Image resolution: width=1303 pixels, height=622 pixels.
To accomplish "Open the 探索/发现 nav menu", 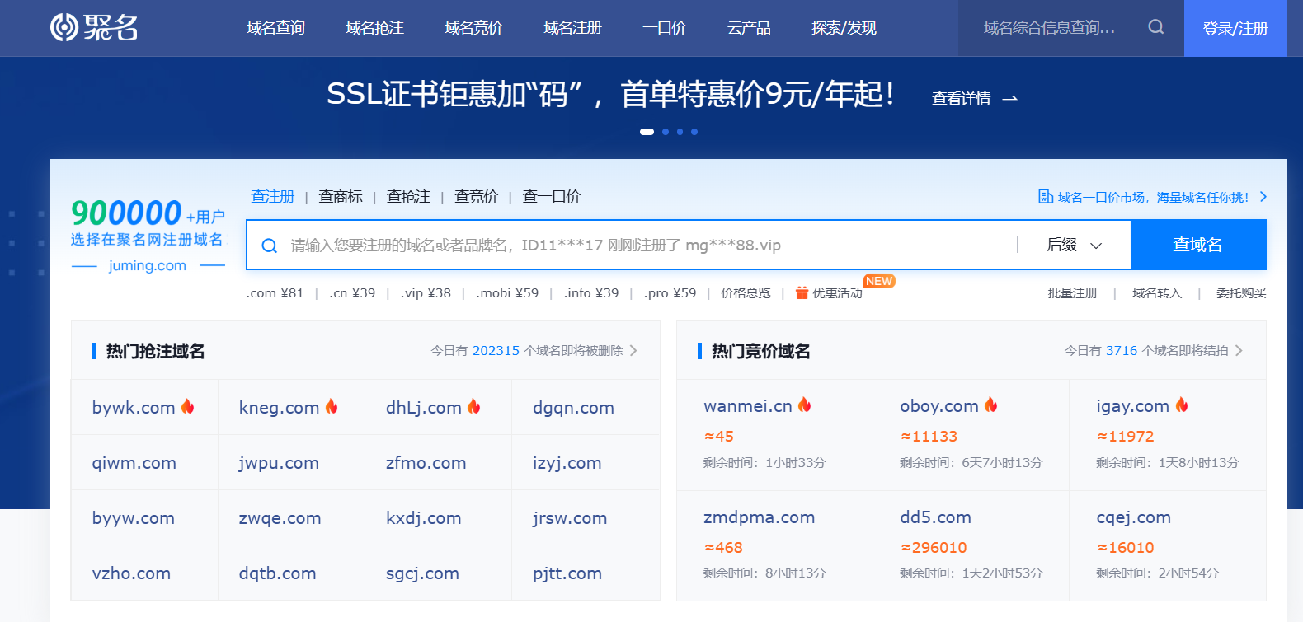I will tap(844, 28).
